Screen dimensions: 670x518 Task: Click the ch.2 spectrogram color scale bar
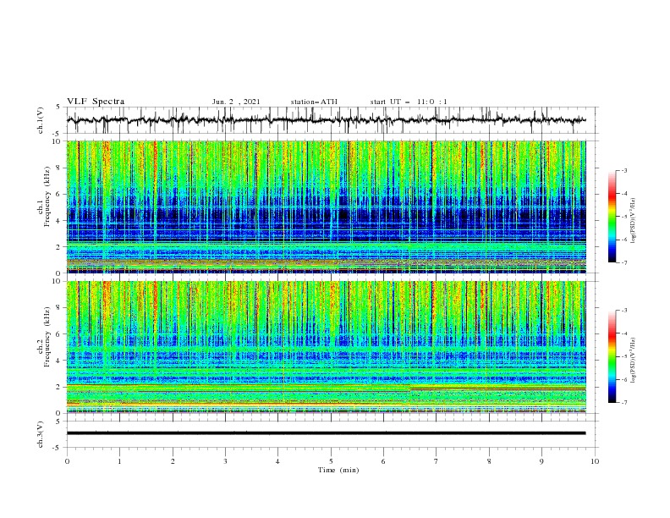click(x=612, y=356)
